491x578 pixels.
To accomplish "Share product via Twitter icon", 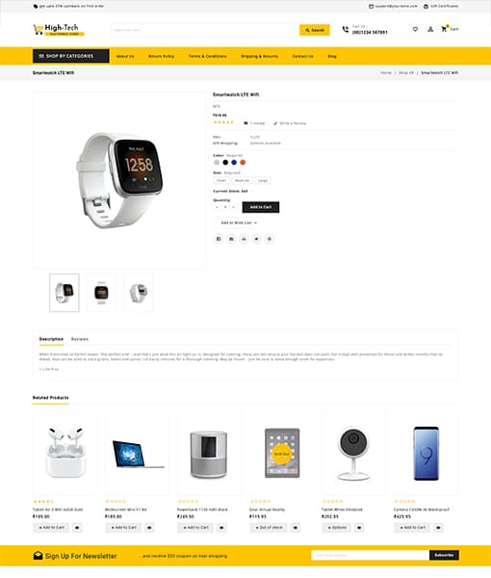I will pos(256,239).
